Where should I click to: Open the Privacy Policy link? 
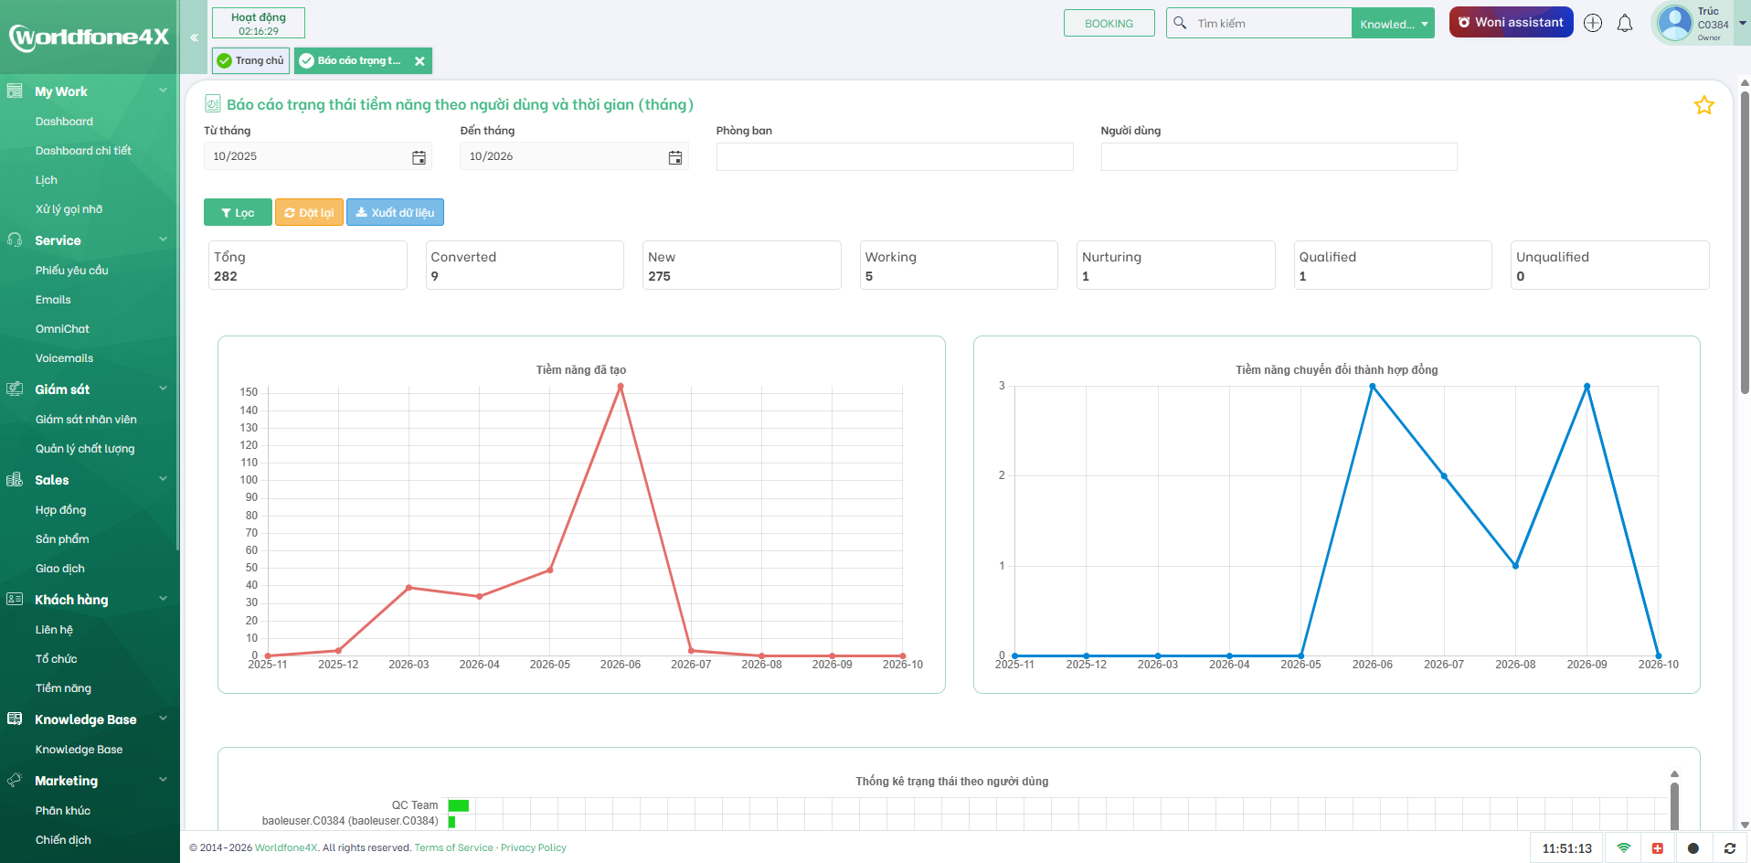click(x=534, y=847)
